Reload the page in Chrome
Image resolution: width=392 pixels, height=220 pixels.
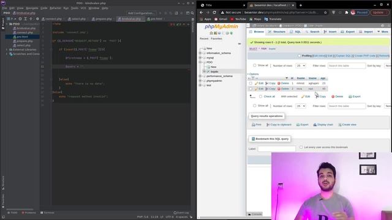coord(214,12)
